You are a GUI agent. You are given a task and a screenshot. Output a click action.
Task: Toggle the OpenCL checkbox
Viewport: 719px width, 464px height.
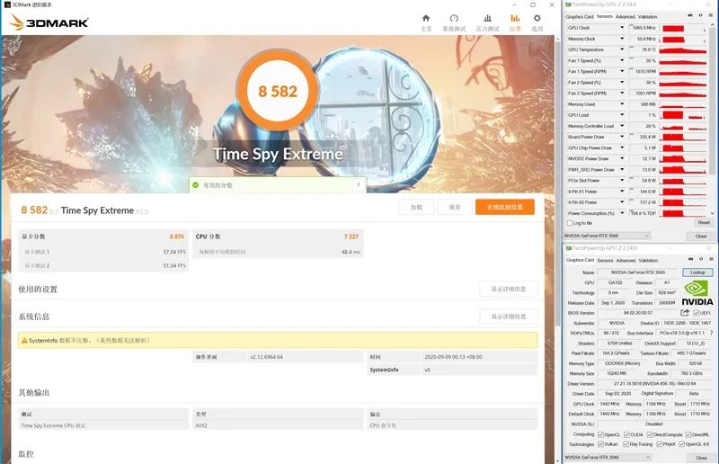point(600,434)
